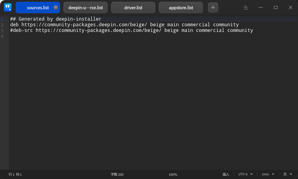Place cursor in '## Generated by deepin-installer' line
Screen dimensions: 298x179
click(x=56, y=19)
